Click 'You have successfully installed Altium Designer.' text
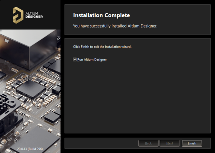Screen dimensions: 215x153 click(115, 26)
